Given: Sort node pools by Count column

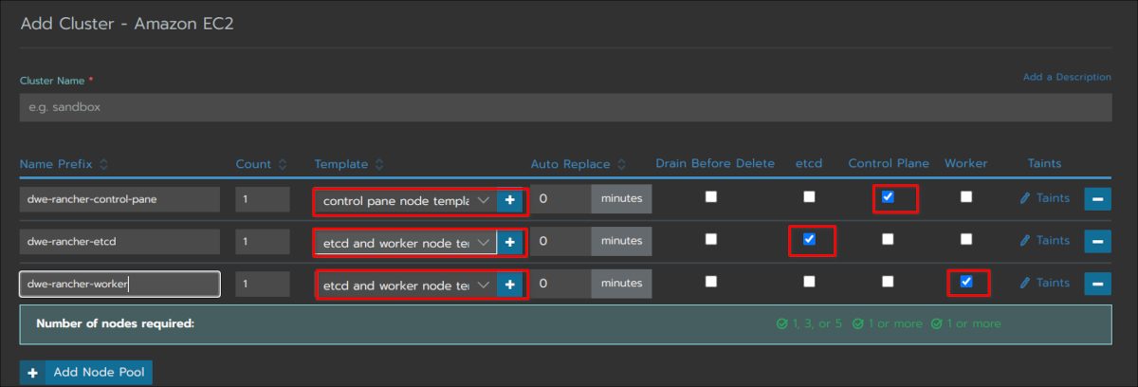Looking at the screenshot, I should (261, 164).
